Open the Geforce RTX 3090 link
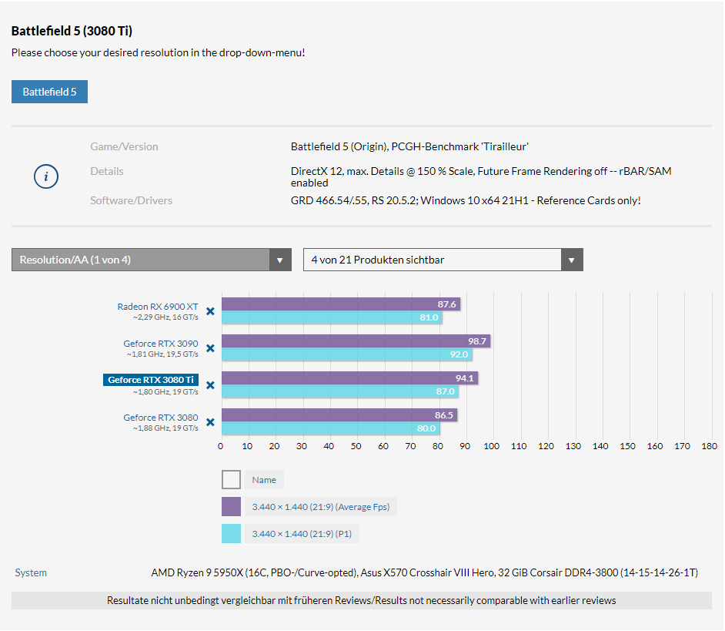The image size is (725, 631). pyautogui.click(x=160, y=344)
